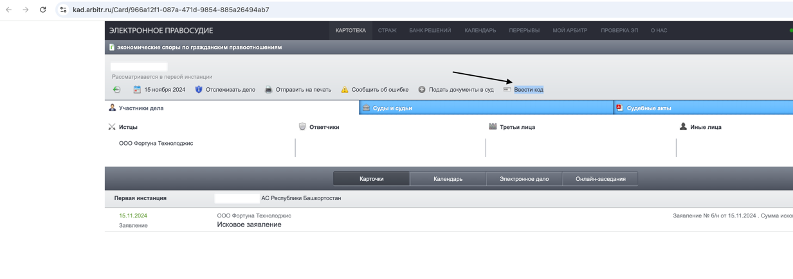Switch to the Онлайн-заседания tab

click(600, 179)
